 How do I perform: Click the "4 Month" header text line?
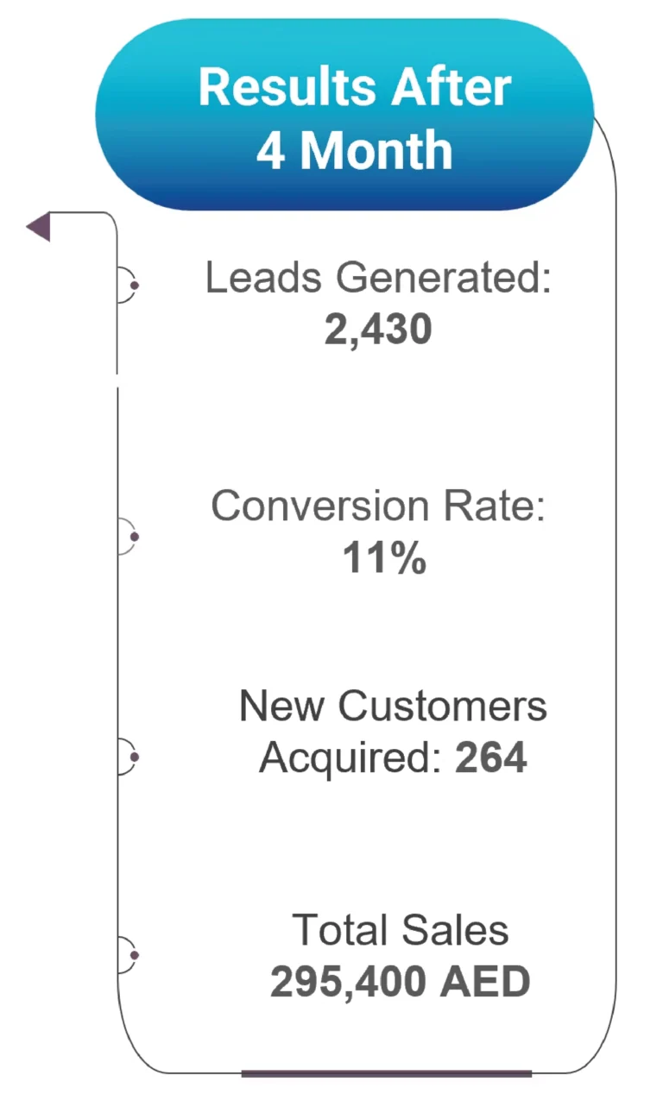(x=354, y=151)
